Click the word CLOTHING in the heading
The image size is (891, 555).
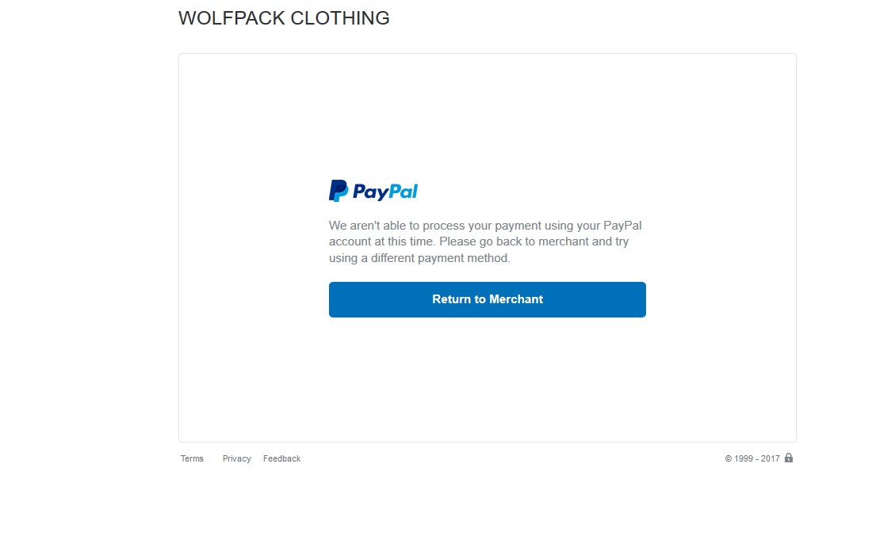coord(340,18)
